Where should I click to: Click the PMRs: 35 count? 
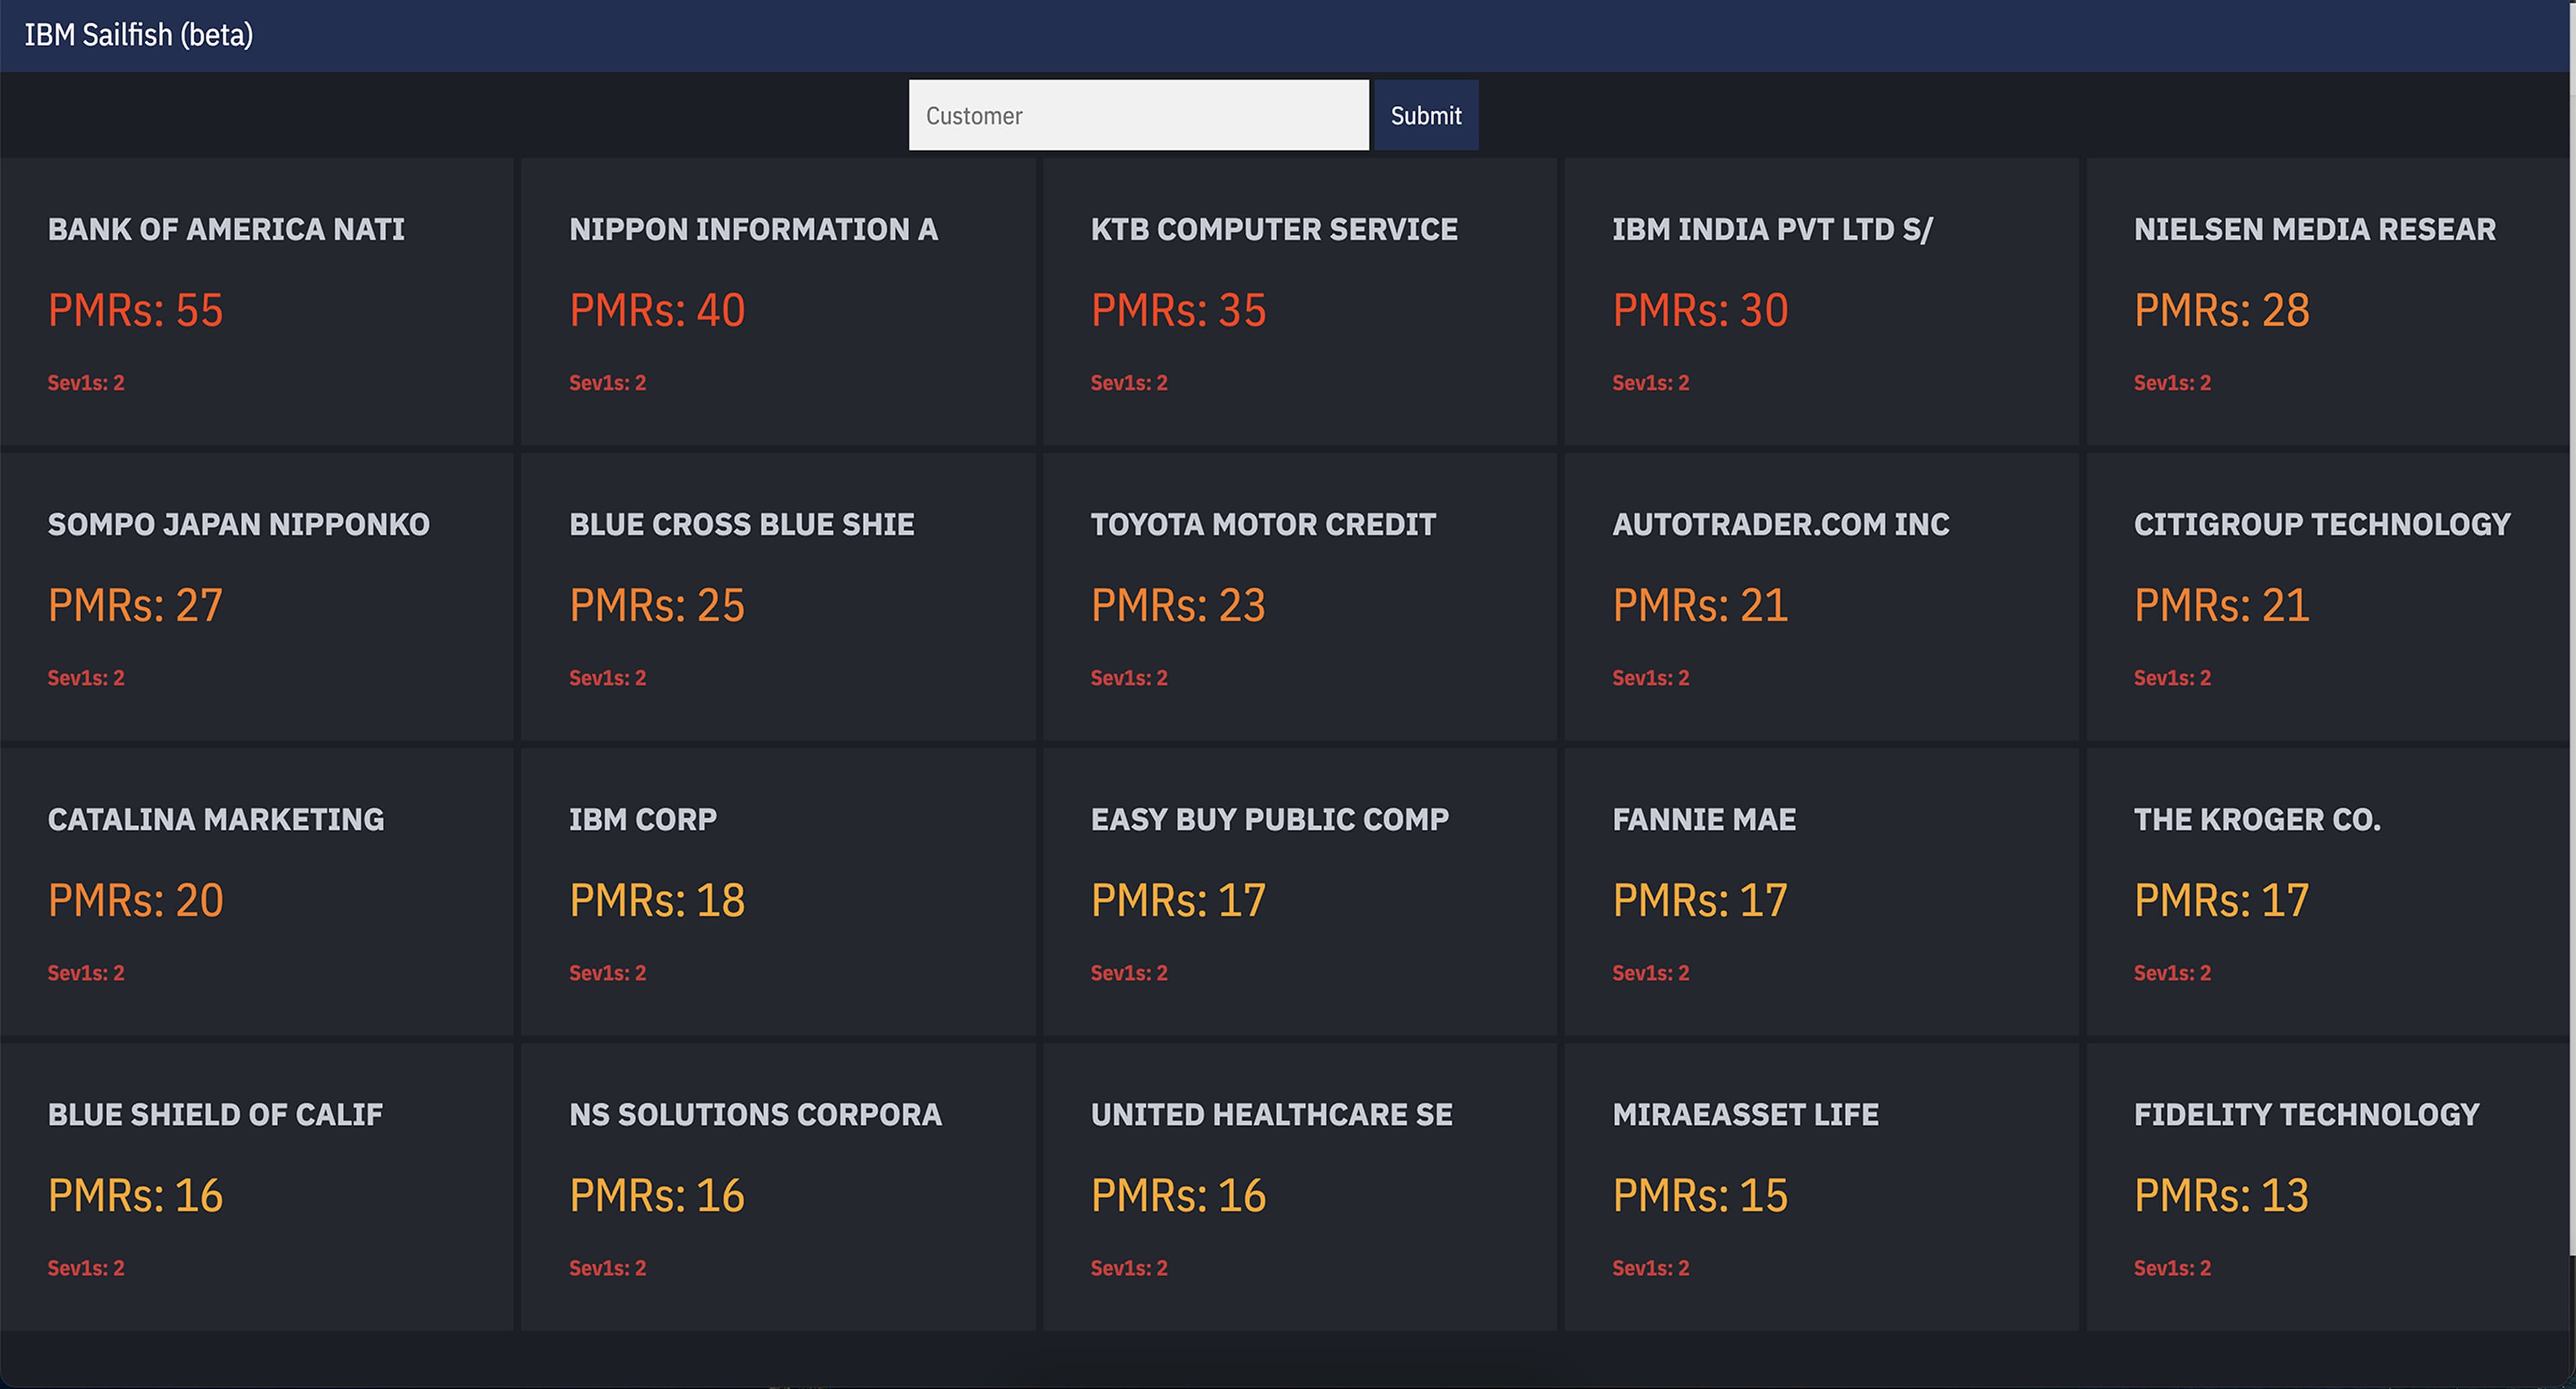tap(1178, 310)
